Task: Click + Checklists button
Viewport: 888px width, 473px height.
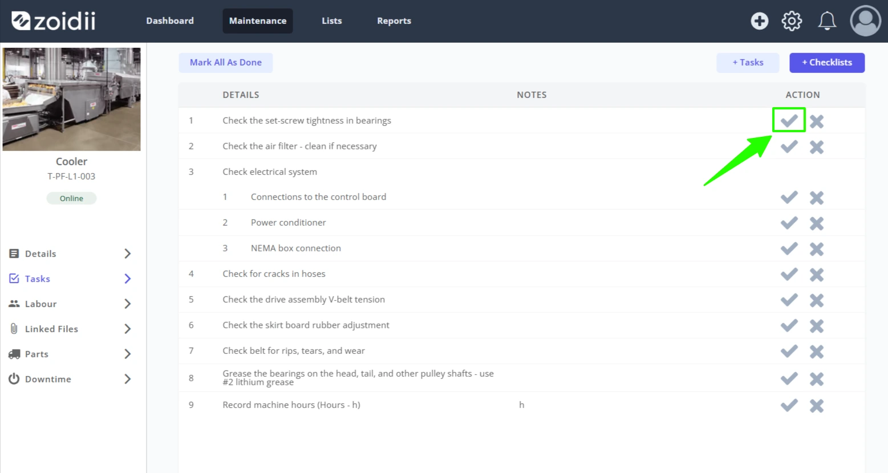Action: click(827, 63)
